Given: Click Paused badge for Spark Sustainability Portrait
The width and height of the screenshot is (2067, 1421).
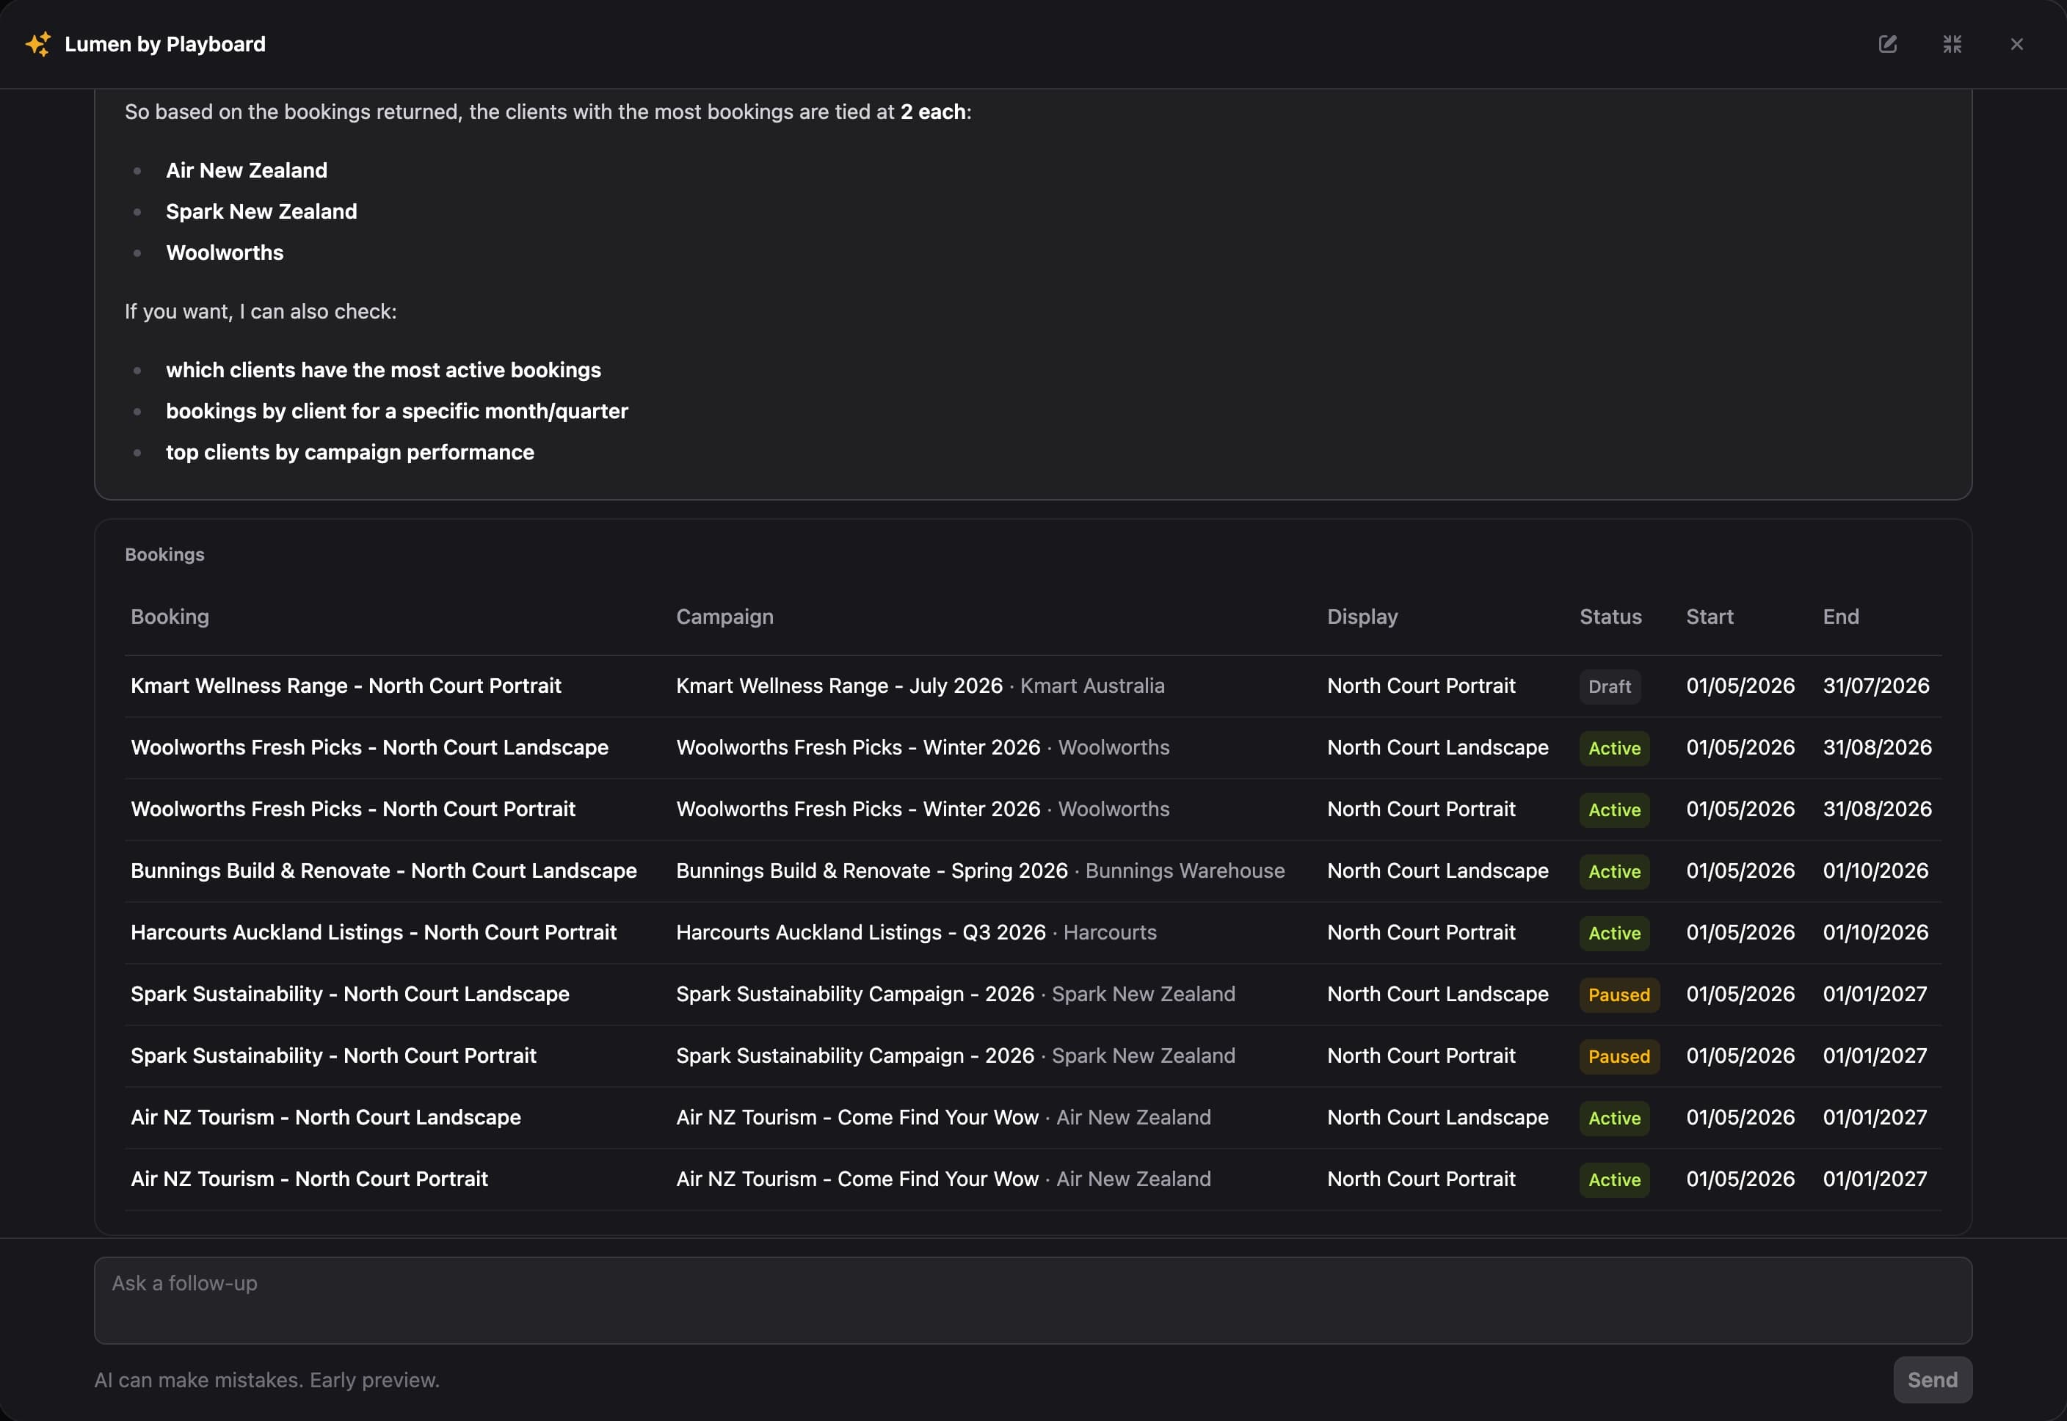Looking at the screenshot, I should coord(1619,1056).
